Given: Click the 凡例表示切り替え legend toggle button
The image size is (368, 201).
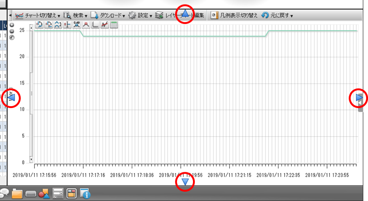Looking at the screenshot, I should (234, 15).
